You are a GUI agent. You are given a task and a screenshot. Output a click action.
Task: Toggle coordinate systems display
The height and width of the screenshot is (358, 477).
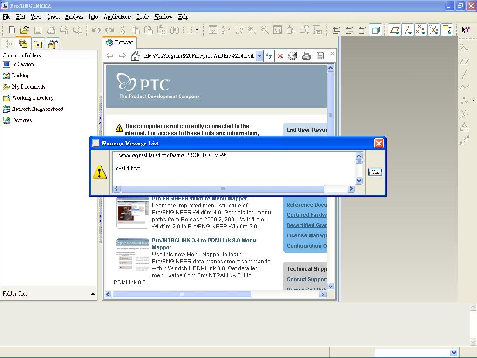434,30
